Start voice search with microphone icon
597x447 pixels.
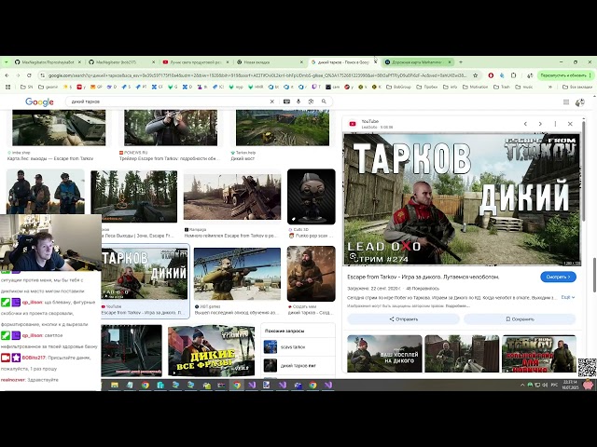[298, 102]
